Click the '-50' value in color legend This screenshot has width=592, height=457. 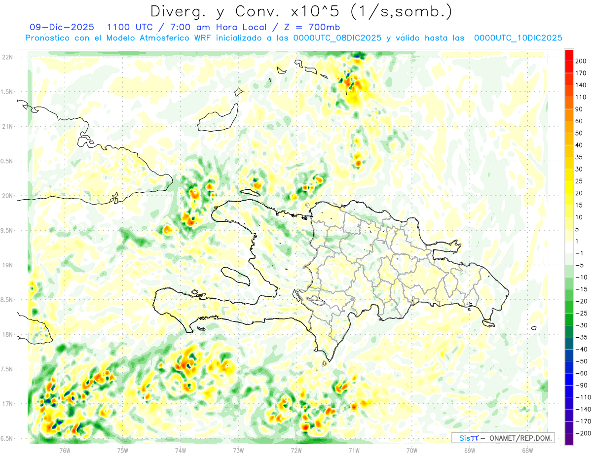(581, 361)
